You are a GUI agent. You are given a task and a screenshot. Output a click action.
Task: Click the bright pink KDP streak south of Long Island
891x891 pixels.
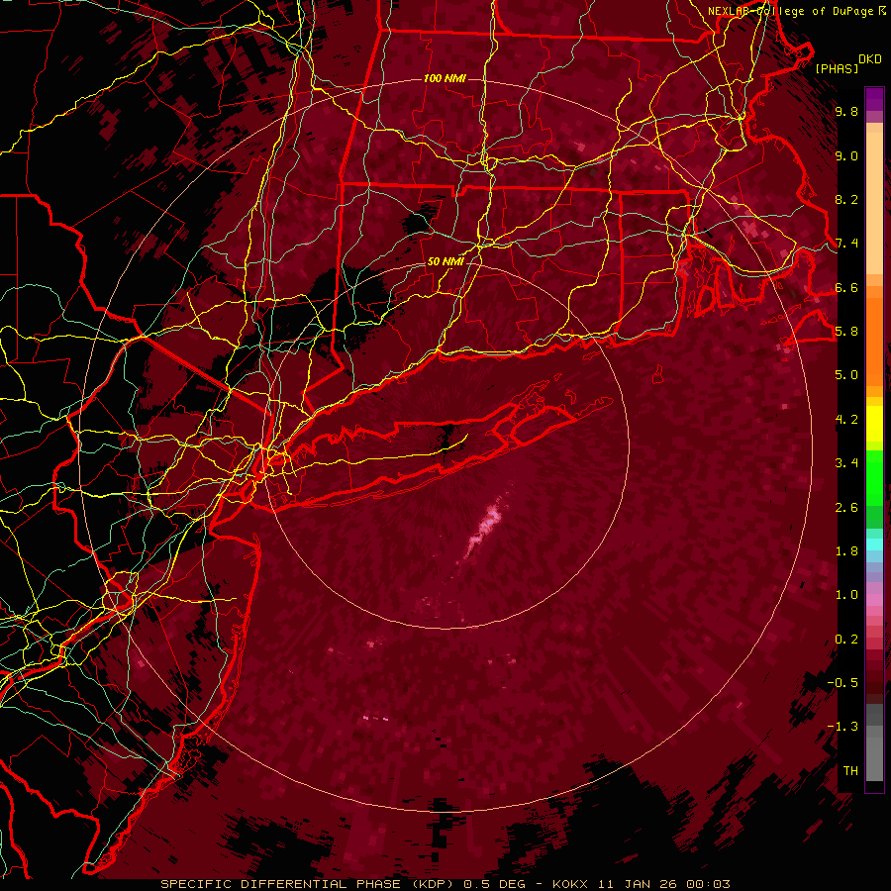point(483,528)
